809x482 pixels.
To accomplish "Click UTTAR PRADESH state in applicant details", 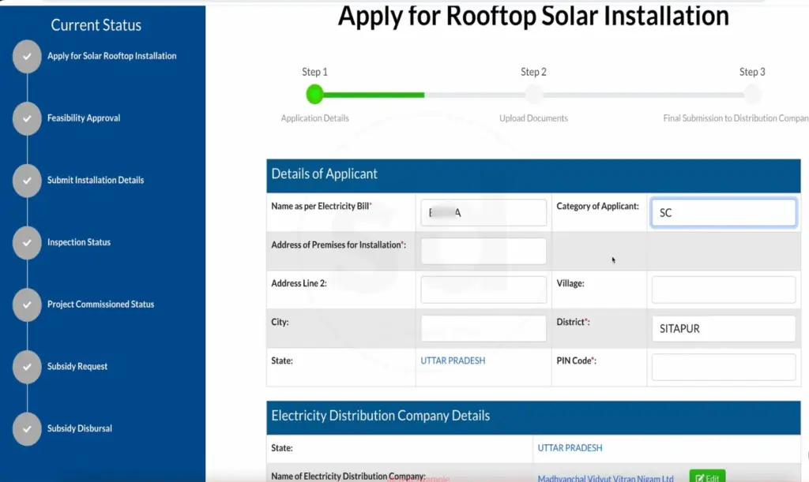I will pyautogui.click(x=453, y=361).
